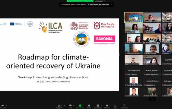Select the highlighted active speaker video tile
This screenshot has height=109, width=172.
click(x=134, y=17)
